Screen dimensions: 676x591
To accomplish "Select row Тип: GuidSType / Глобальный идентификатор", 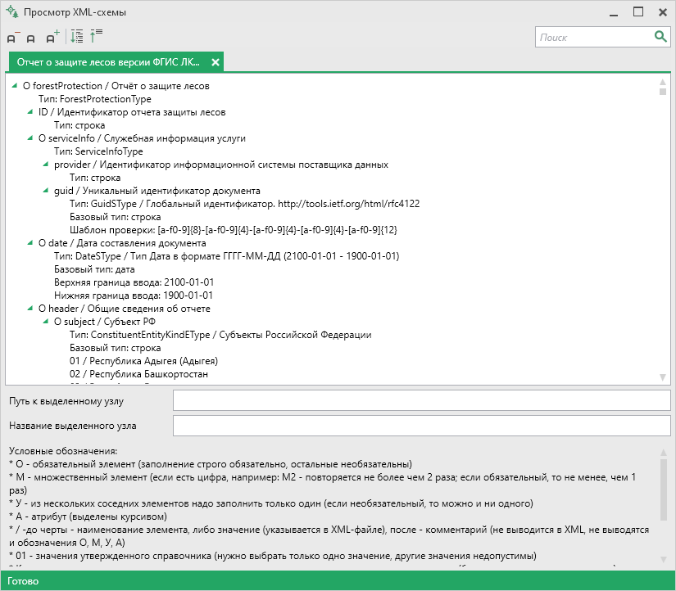I will click(x=244, y=204).
